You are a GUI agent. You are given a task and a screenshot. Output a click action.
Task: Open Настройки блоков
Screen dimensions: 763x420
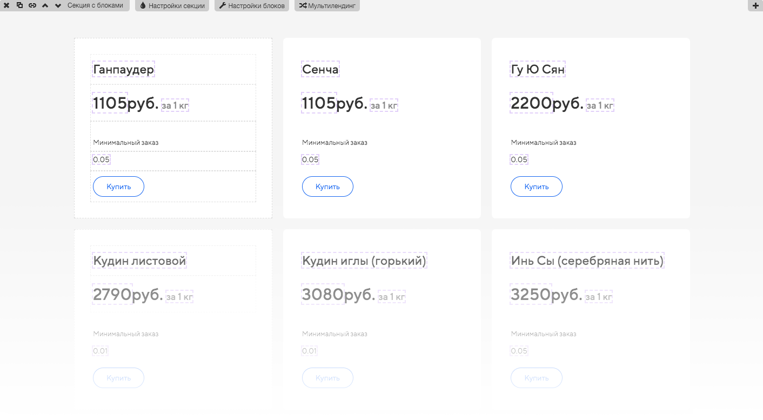point(252,5)
